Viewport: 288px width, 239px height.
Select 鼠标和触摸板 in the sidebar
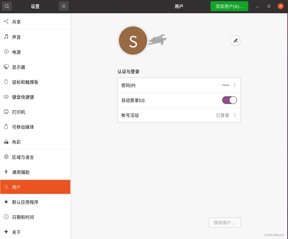coord(25,82)
